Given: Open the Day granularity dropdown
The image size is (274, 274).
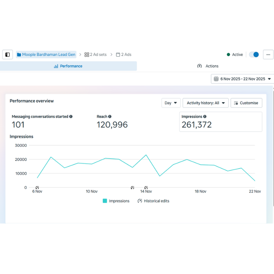Looking at the screenshot, I should (171, 103).
